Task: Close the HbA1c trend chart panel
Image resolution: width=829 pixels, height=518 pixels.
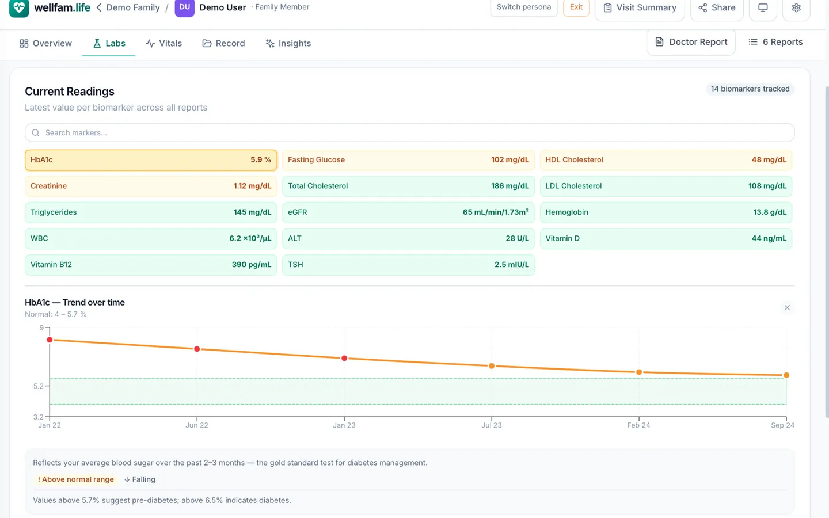Action: tap(787, 308)
